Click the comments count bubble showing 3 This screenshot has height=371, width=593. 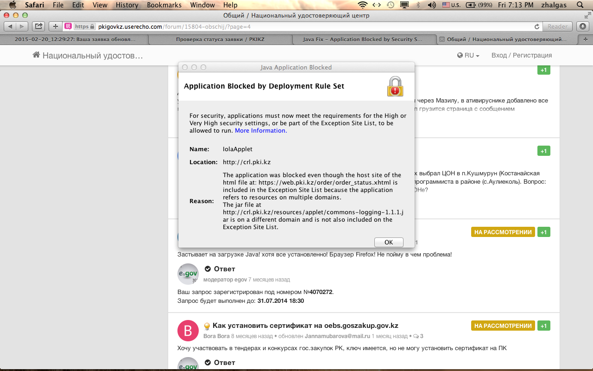[418, 336]
